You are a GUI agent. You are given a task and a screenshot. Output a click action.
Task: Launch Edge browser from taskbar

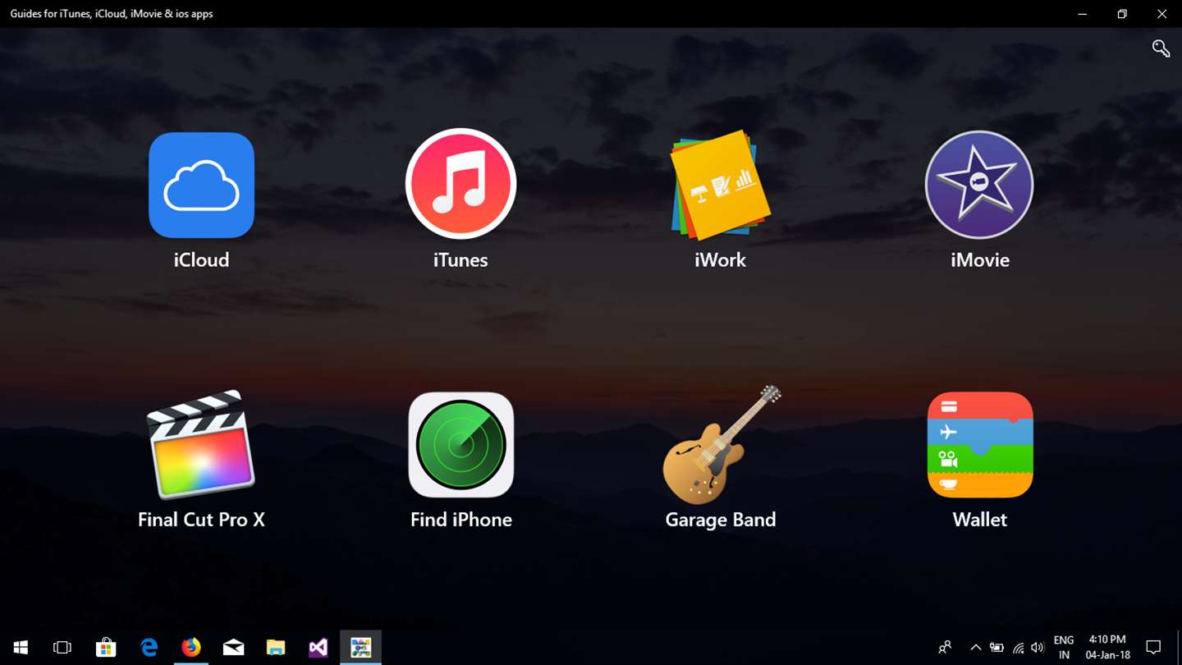point(149,648)
